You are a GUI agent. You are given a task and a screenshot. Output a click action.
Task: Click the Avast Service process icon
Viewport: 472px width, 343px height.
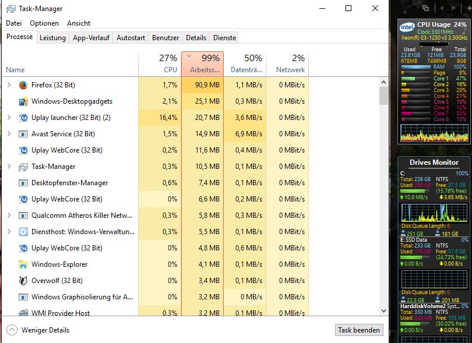[x=23, y=134]
